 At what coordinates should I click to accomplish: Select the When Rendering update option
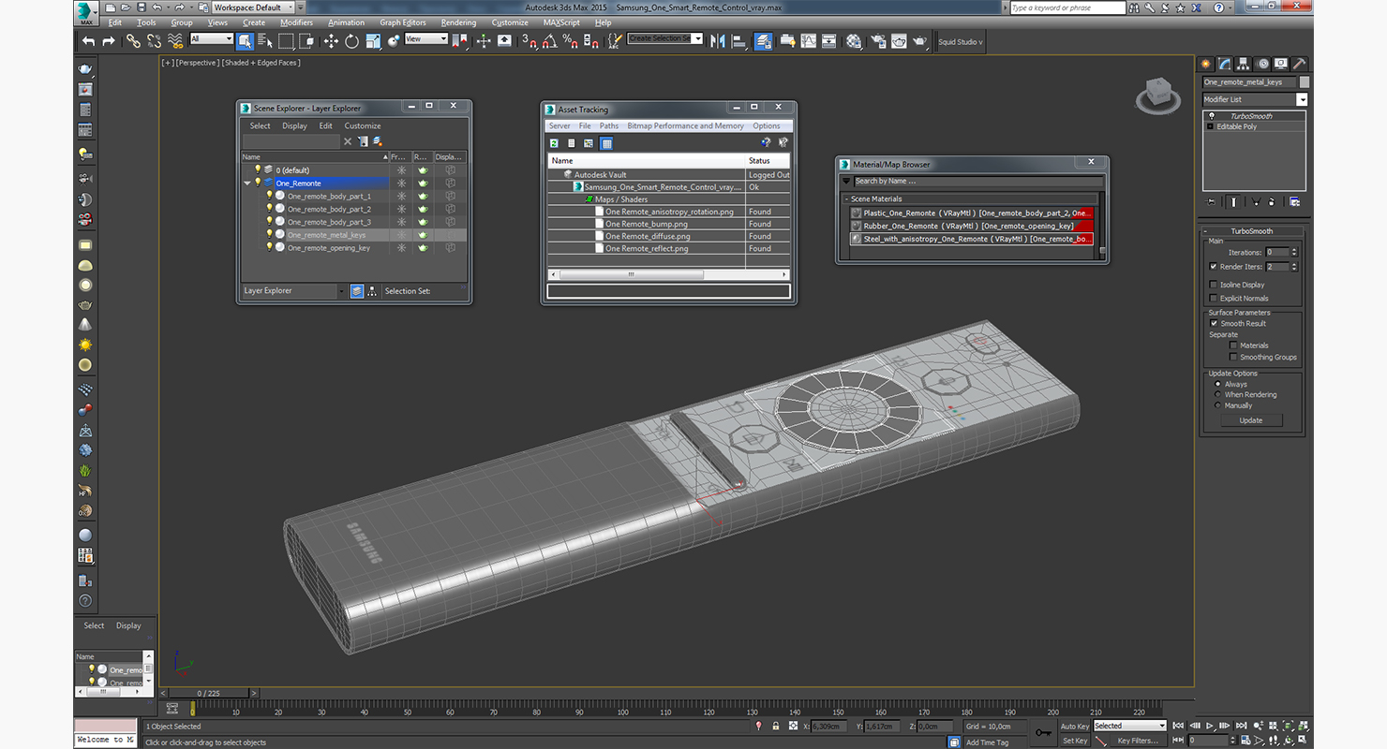tap(1218, 394)
